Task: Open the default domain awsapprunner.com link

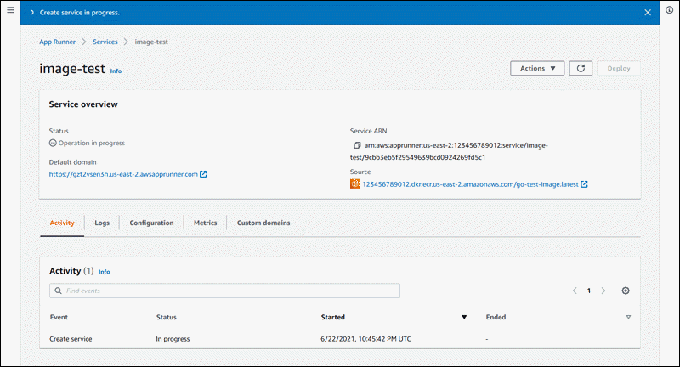Action: point(123,174)
